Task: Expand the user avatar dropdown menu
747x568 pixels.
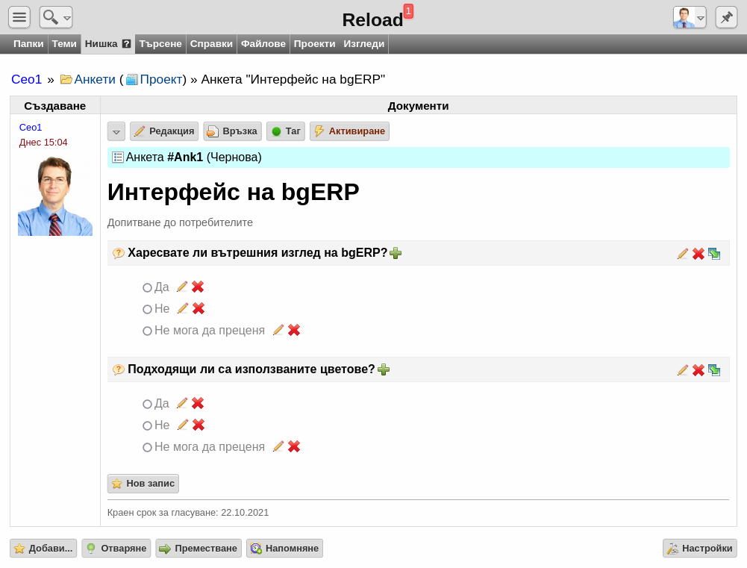Action: pyautogui.click(x=690, y=18)
